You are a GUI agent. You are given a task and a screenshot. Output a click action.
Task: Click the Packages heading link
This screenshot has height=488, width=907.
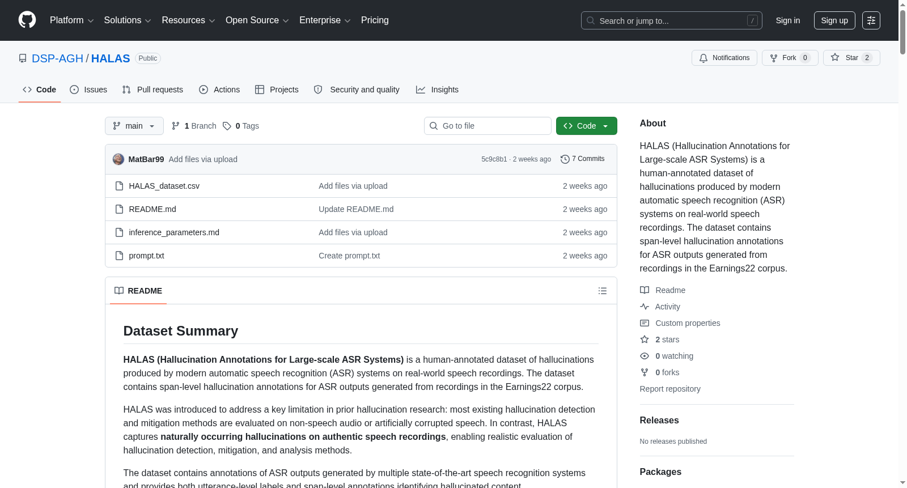pos(660,472)
